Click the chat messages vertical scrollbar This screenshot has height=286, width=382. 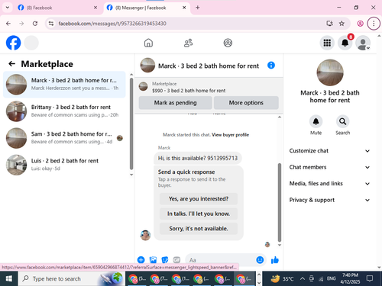(280, 202)
